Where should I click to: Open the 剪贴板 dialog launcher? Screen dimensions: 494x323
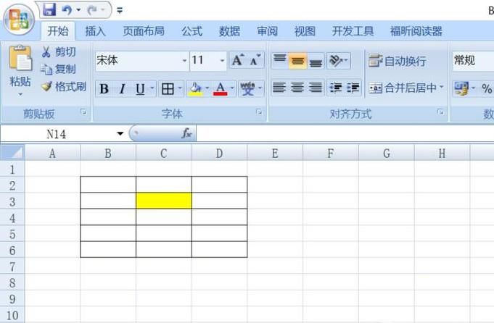click(x=83, y=112)
